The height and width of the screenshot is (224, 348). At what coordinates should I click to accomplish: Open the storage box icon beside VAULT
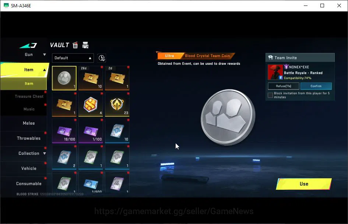point(85,45)
